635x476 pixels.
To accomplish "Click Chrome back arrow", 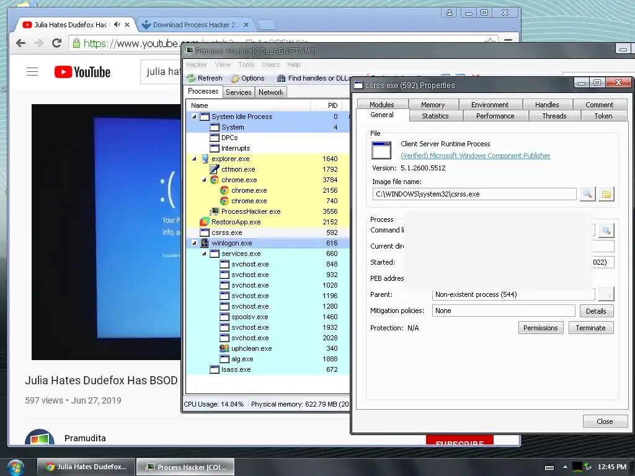I will (20, 43).
